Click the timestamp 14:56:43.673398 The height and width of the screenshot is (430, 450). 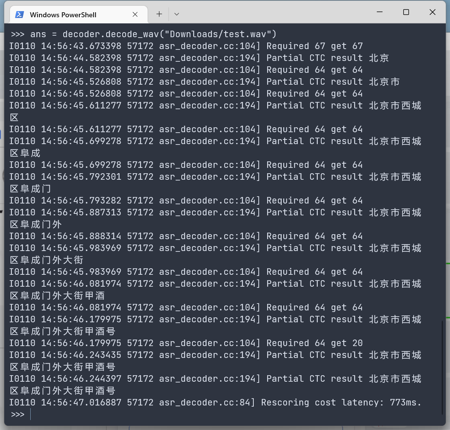(x=81, y=46)
